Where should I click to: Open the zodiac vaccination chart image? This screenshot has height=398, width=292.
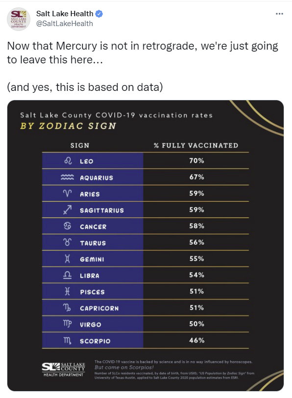(146, 246)
